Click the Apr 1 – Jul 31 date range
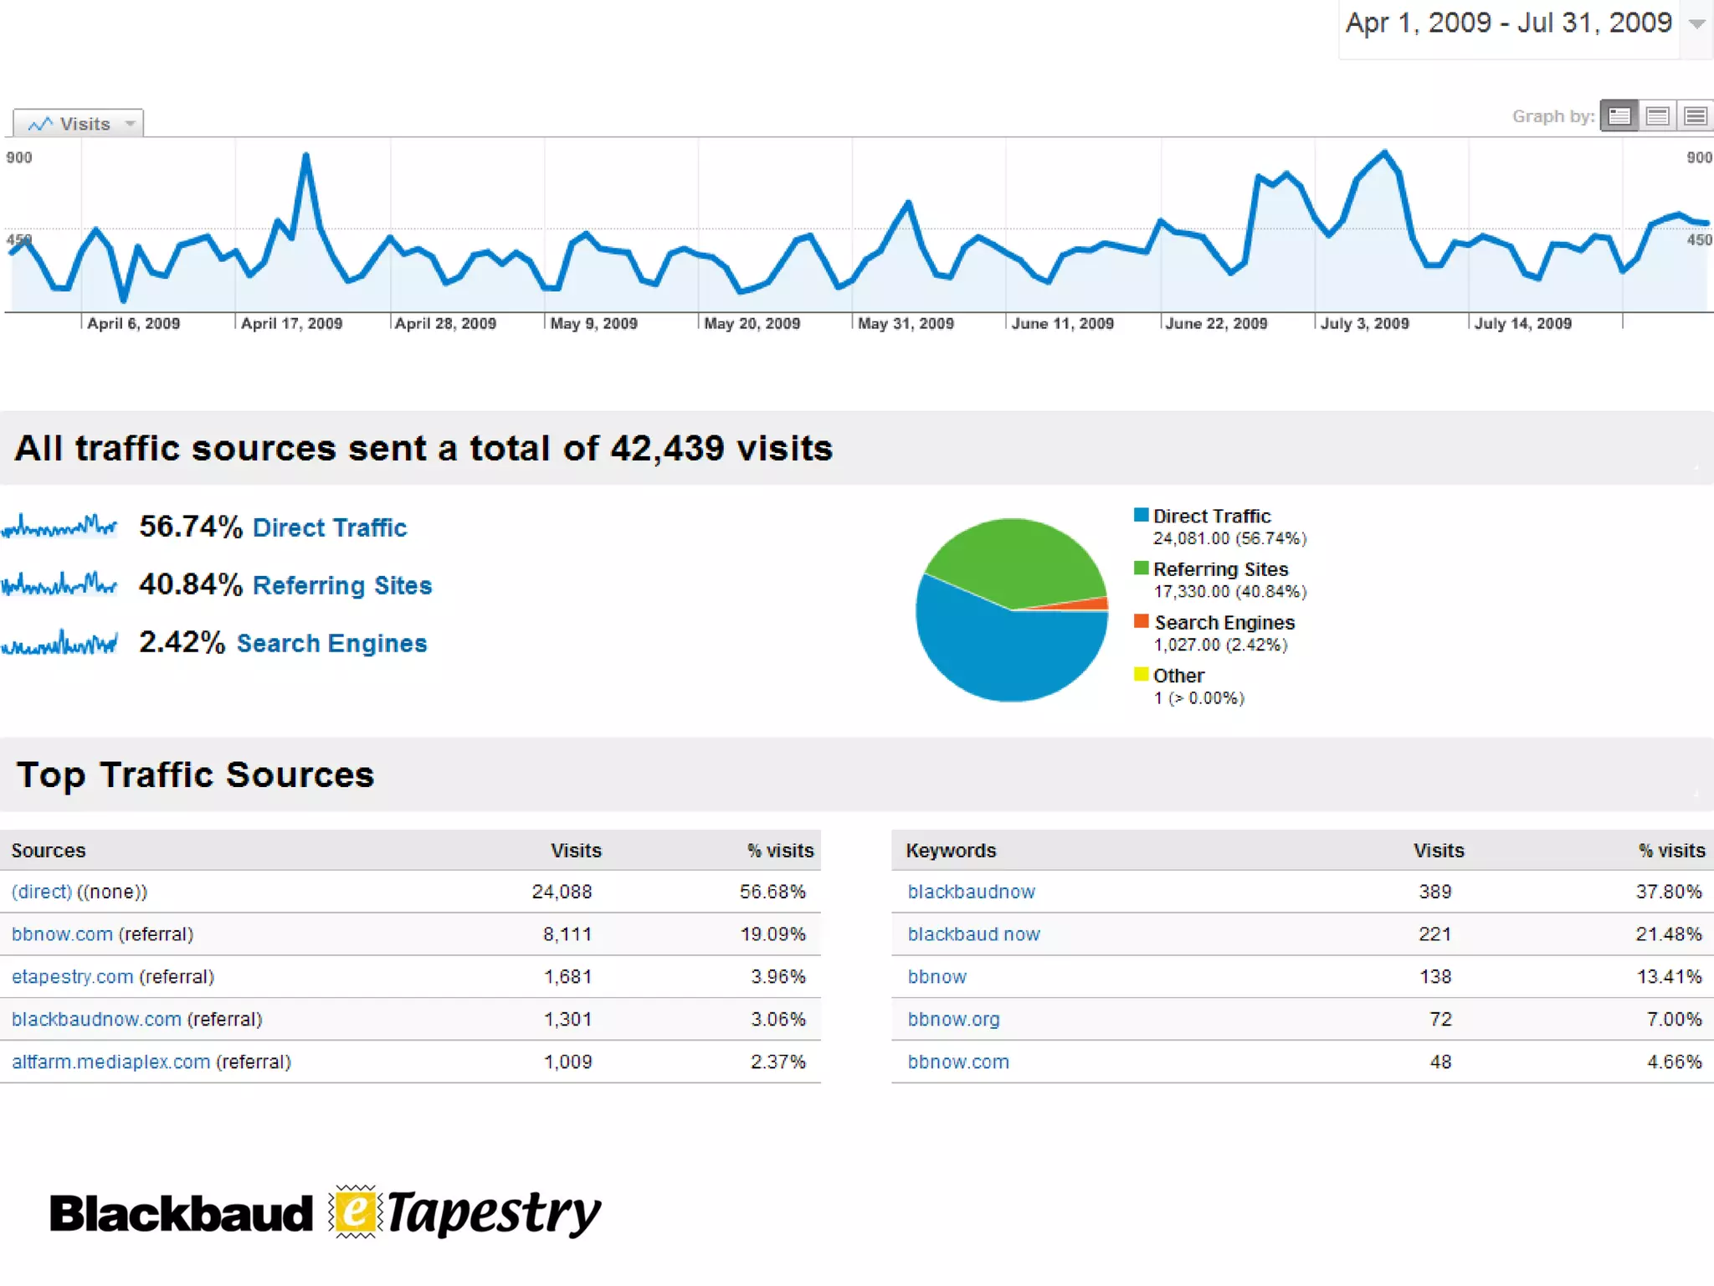The height and width of the screenshot is (1286, 1714). (1507, 23)
